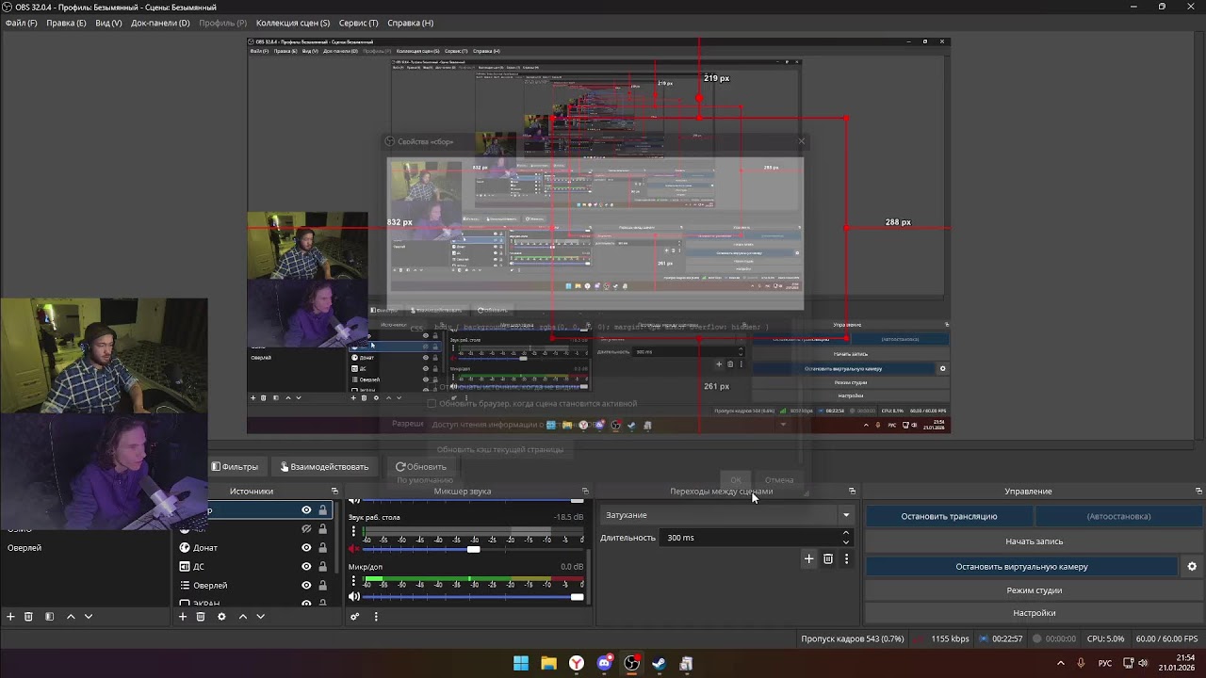Move scene up with arrow icon

coord(70,617)
